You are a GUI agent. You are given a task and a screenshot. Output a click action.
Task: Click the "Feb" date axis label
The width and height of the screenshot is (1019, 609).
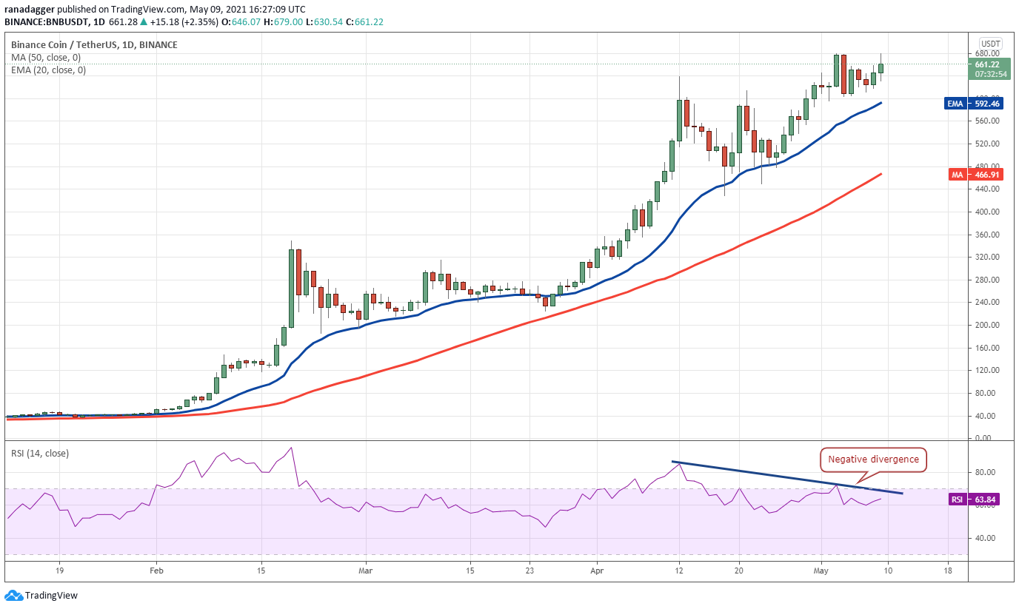click(156, 571)
